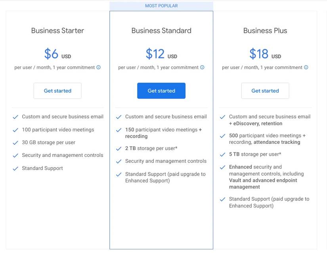
Task: Click the $12 USD price
Action: coord(161,54)
